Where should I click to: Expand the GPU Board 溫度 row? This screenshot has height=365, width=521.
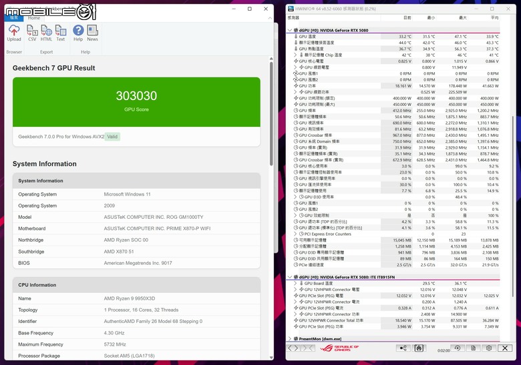point(295,284)
